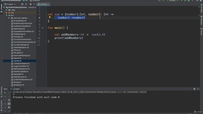The image size is (203, 114).
Task: Rerun LamdaKt with the green run arrow
Action: pos(5,93)
